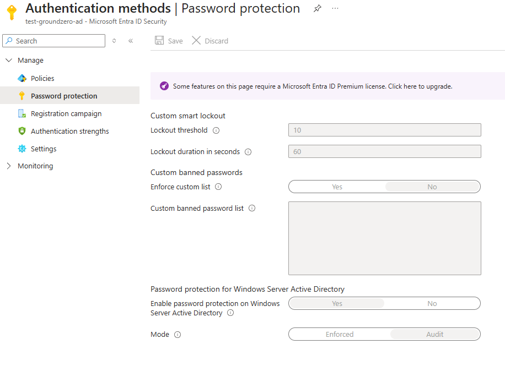Collapse the sidebar with the double chevron
The width and height of the screenshot is (505, 377).
click(x=130, y=40)
